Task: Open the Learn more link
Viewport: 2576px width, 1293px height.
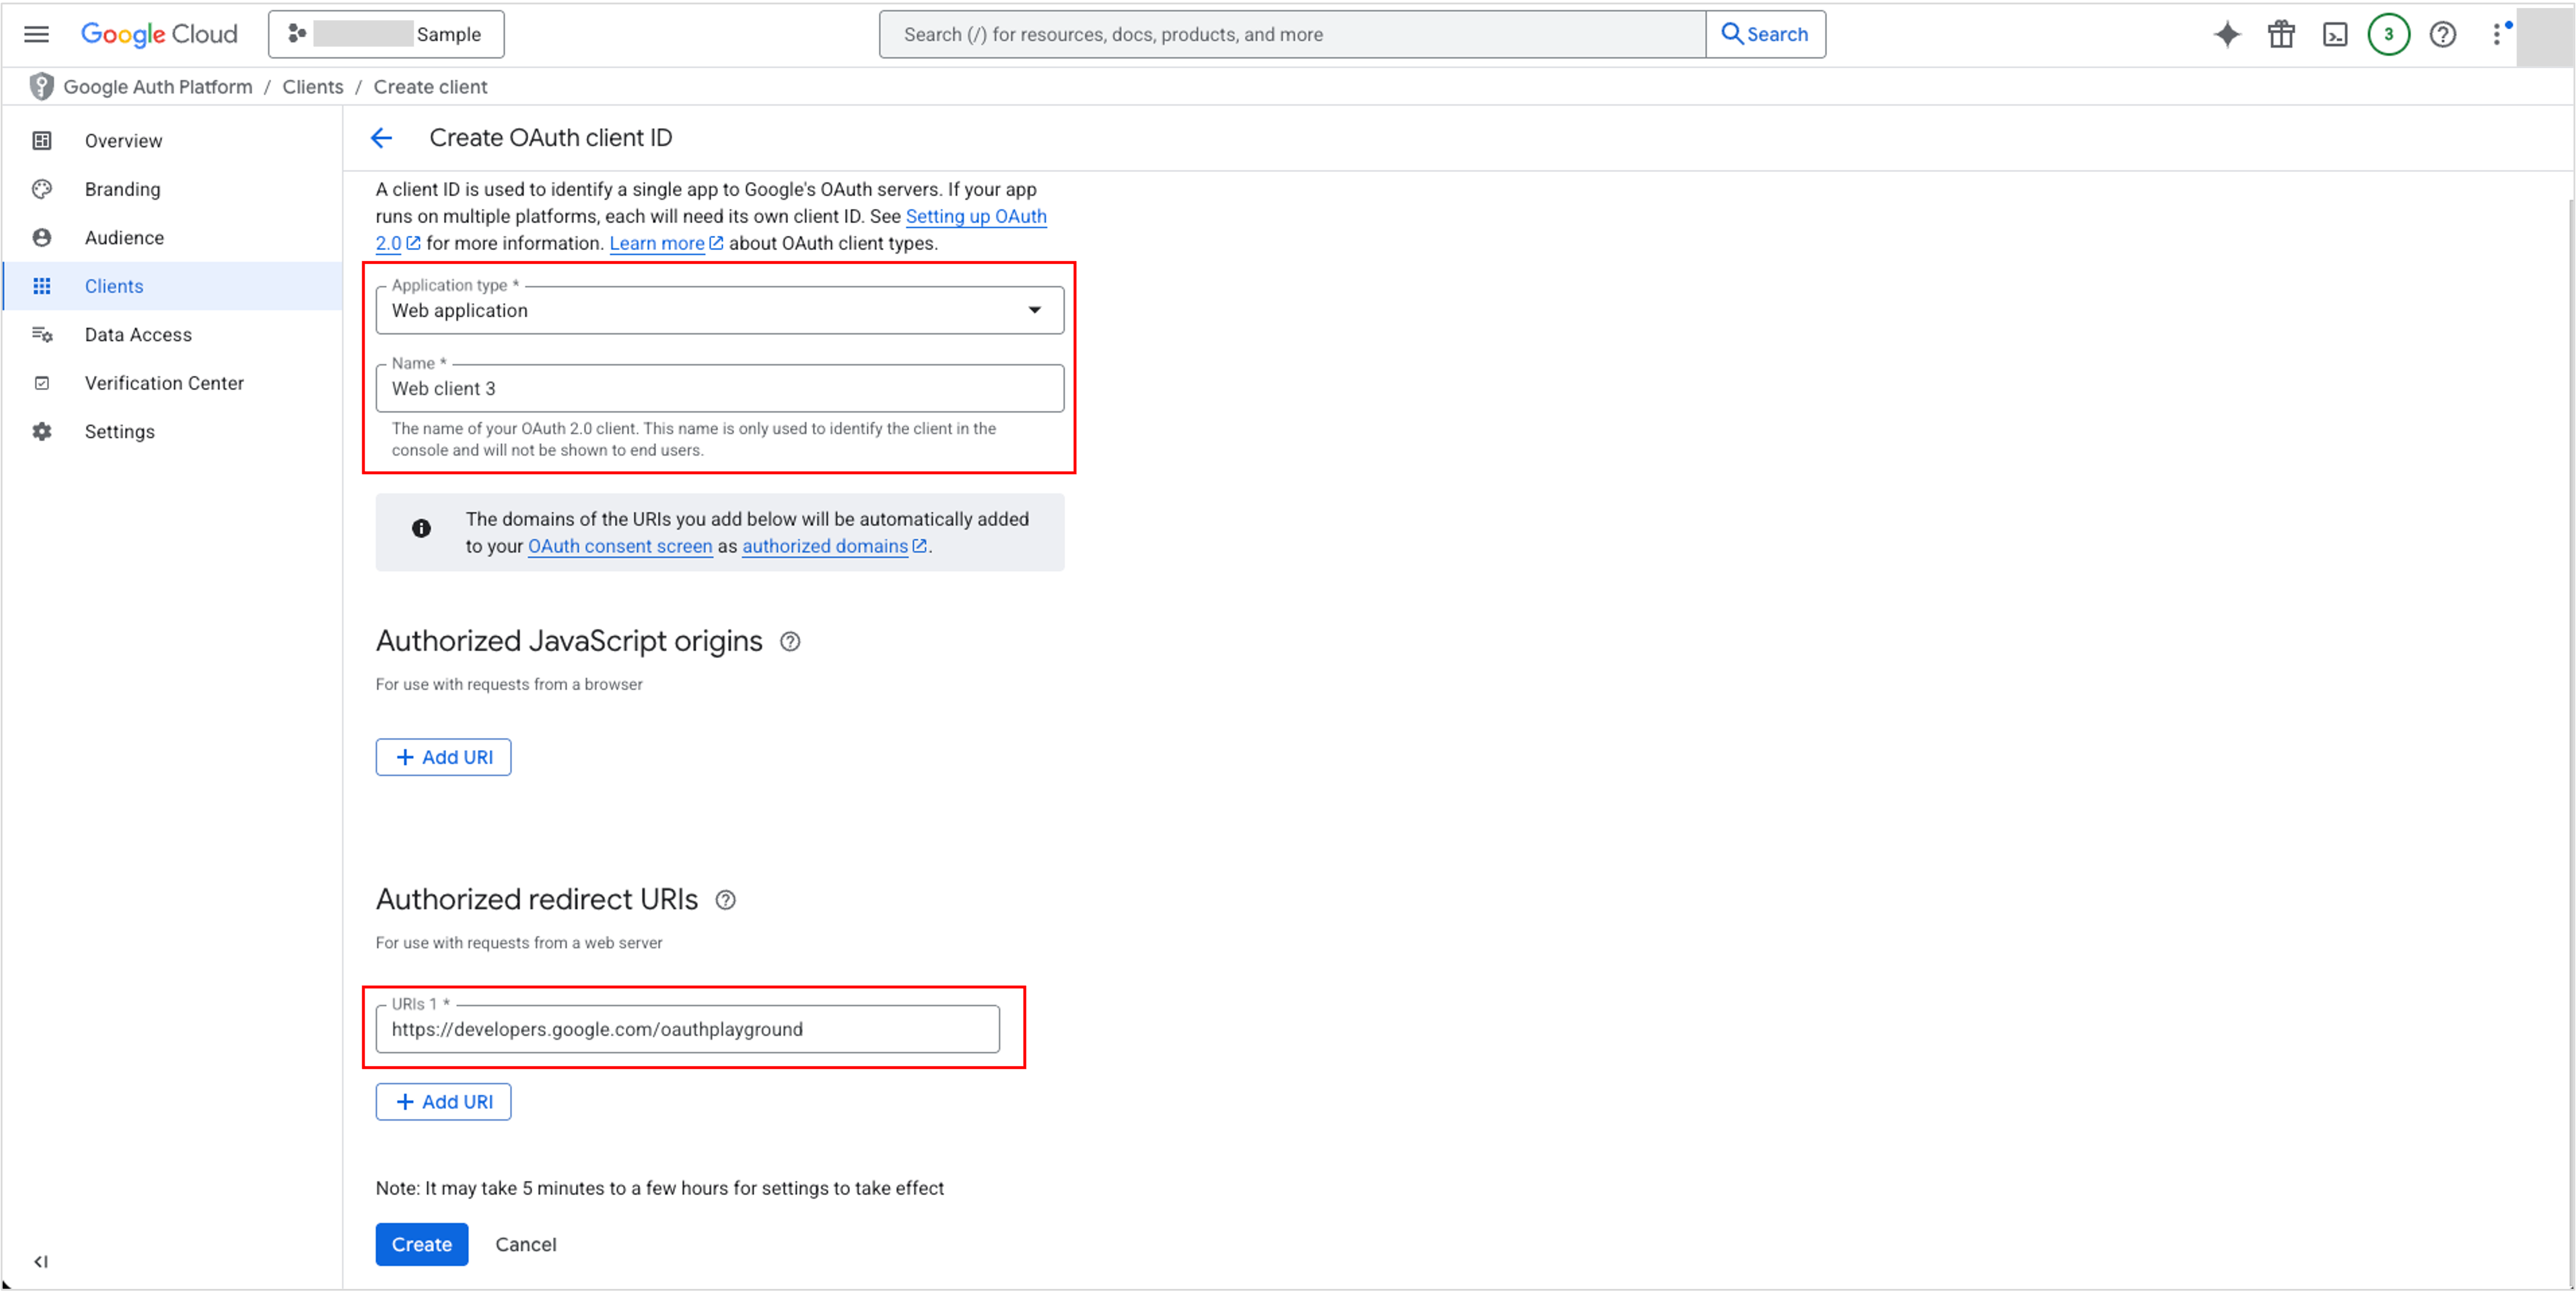Action: tap(657, 244)
